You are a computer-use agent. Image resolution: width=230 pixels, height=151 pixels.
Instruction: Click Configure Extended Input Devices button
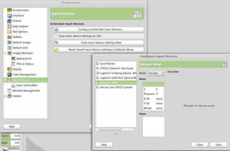pos(99,30)
